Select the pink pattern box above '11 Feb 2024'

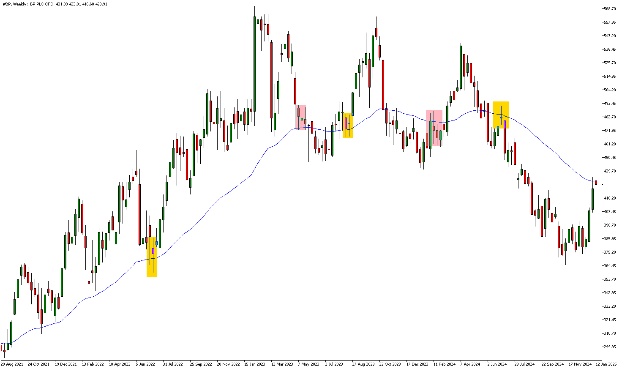pos(434,128)
